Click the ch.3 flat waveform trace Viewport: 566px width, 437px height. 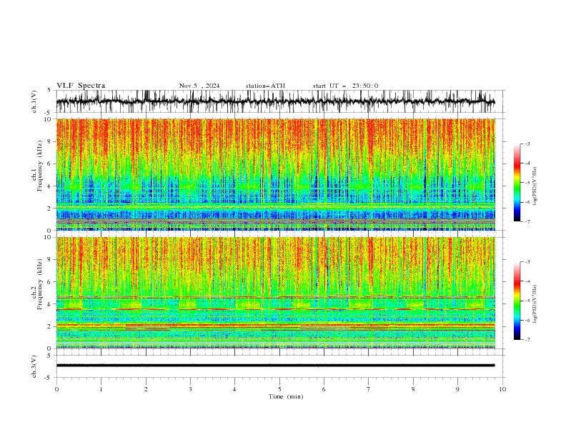click(275, 366)
